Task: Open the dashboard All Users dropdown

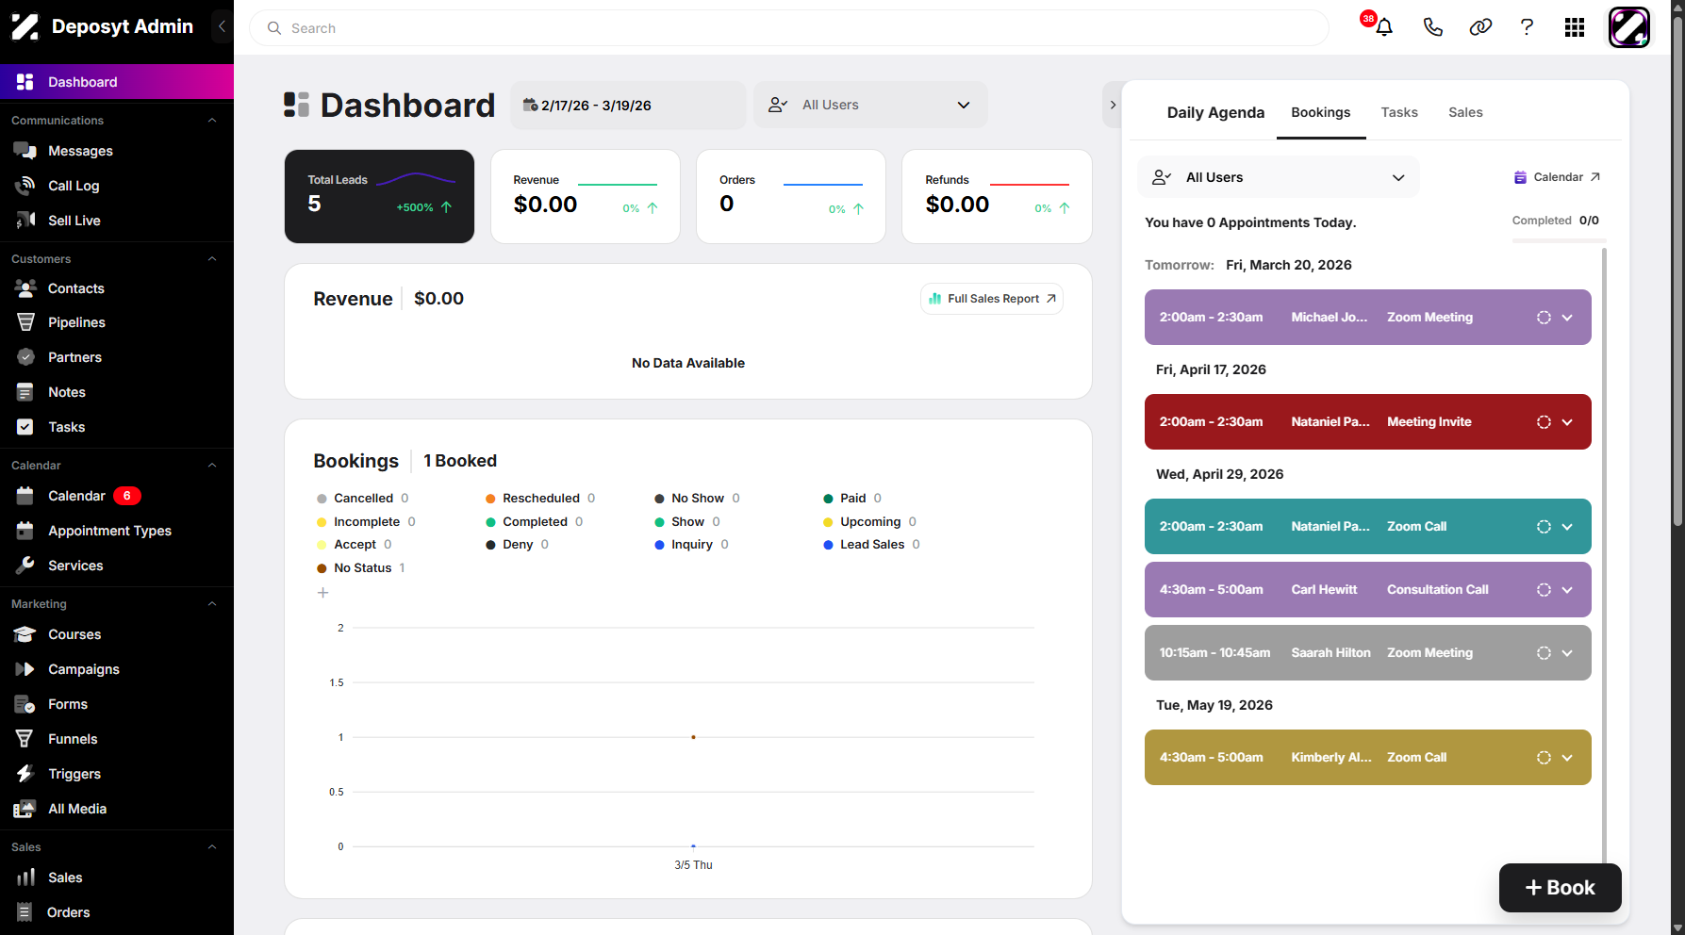Action: [x=870, y=105]
